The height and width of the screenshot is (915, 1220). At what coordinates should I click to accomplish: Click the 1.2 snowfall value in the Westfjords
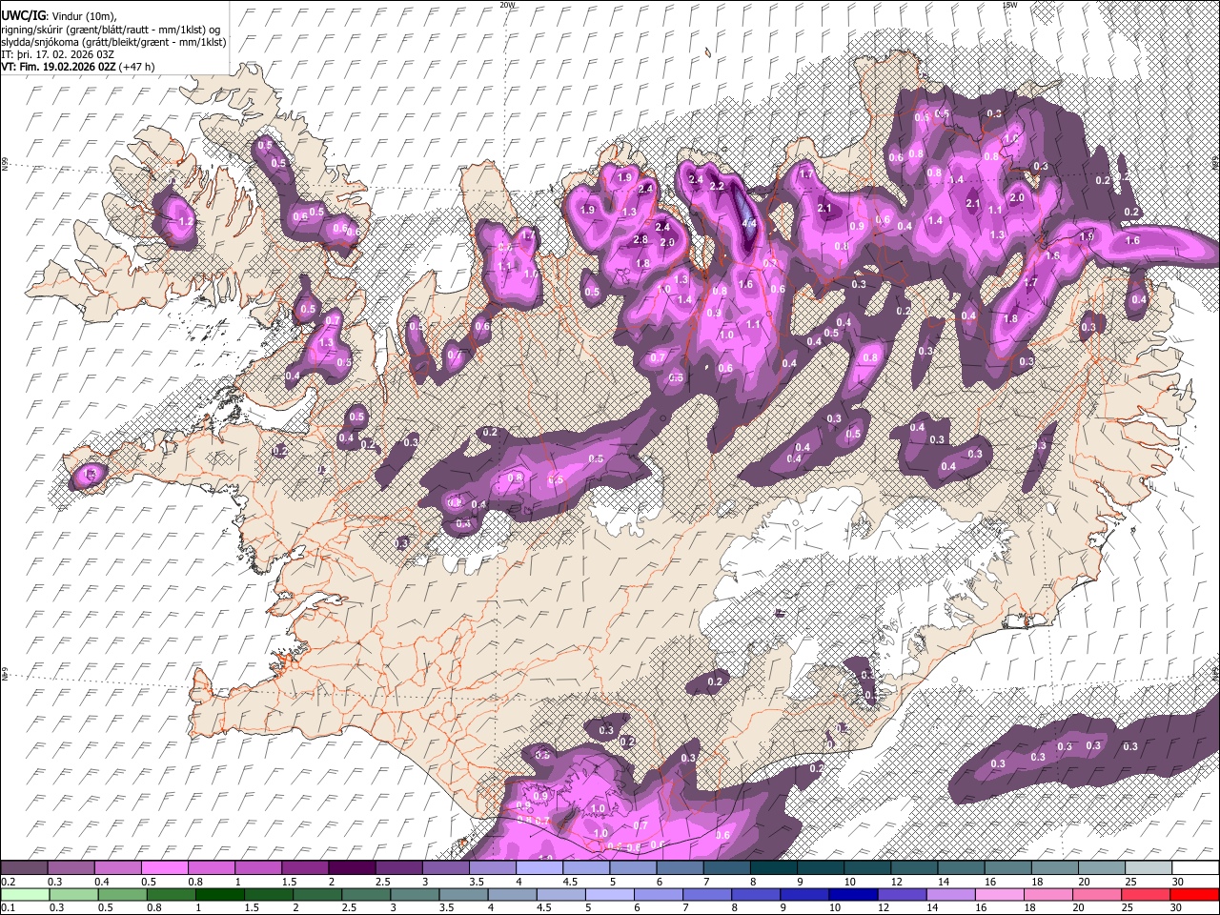point(187,220)
